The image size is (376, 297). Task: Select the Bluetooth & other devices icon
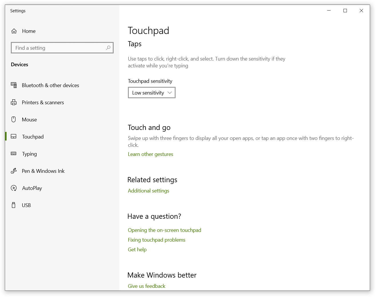point(14,85)
